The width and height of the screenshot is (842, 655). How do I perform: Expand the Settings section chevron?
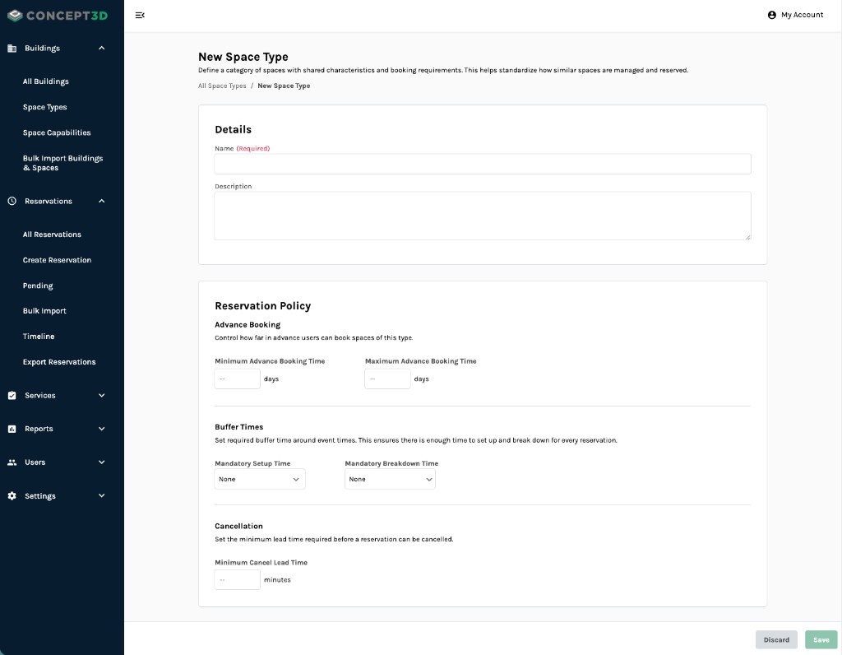pos(101,495)
